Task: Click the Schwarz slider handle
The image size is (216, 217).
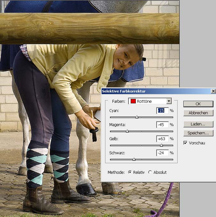Action: [x=134, y=159]
